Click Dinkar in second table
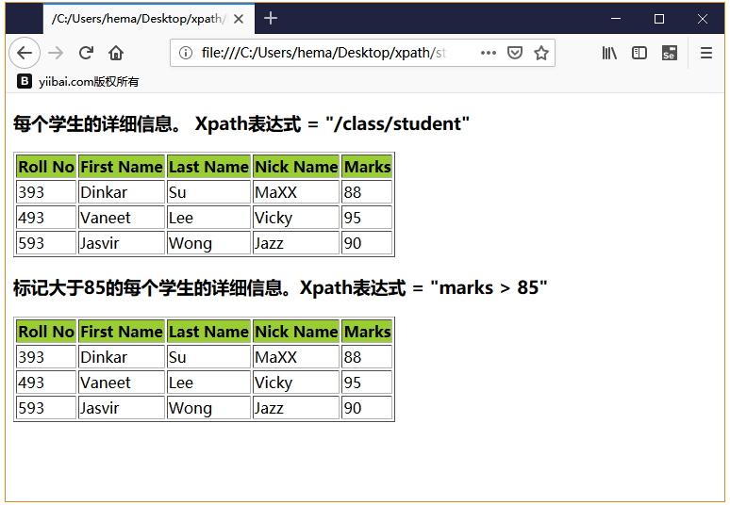This screenshot has width=730, height=505. point(122,357)
